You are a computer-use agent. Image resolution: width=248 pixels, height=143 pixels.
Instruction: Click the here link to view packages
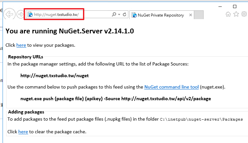tap(21, 45)
